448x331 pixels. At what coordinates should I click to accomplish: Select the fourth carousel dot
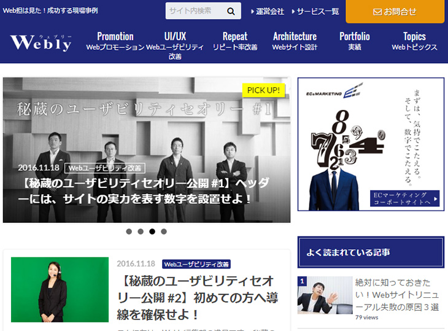164,232
